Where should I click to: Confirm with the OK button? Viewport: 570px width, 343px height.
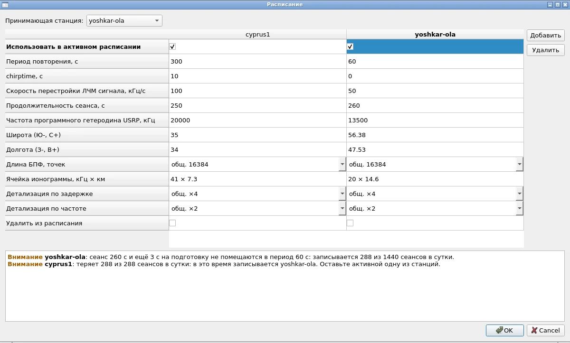pyautogui.click(x=504, y=330)
